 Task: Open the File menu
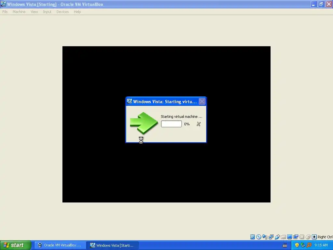tap(5, 12)
